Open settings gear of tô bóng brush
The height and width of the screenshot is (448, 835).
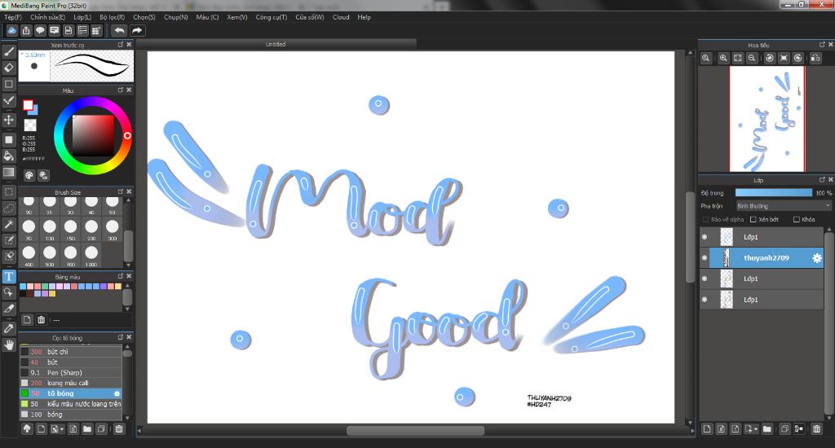pos(117,393)
